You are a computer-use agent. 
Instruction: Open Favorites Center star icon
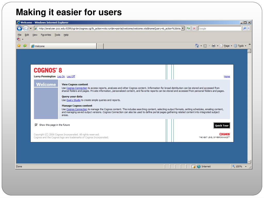click(x=19, y=46)
